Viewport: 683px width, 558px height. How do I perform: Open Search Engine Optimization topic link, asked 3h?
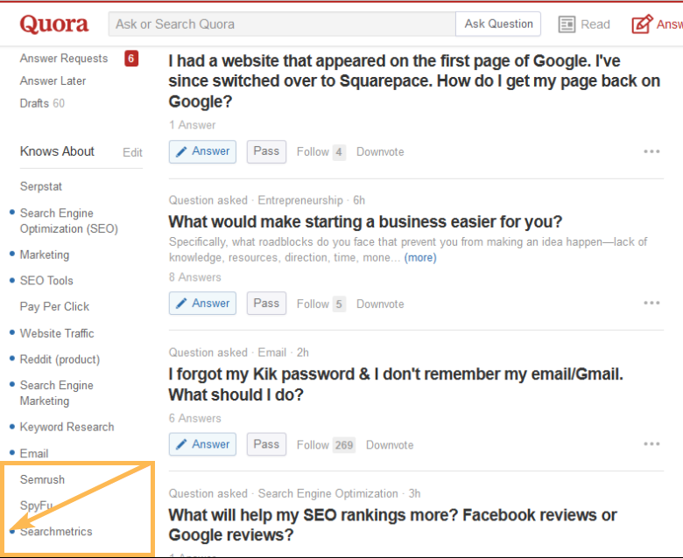pyautogui.click(x=328, y=493)
